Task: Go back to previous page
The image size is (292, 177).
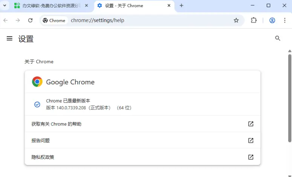Action: 6,20
